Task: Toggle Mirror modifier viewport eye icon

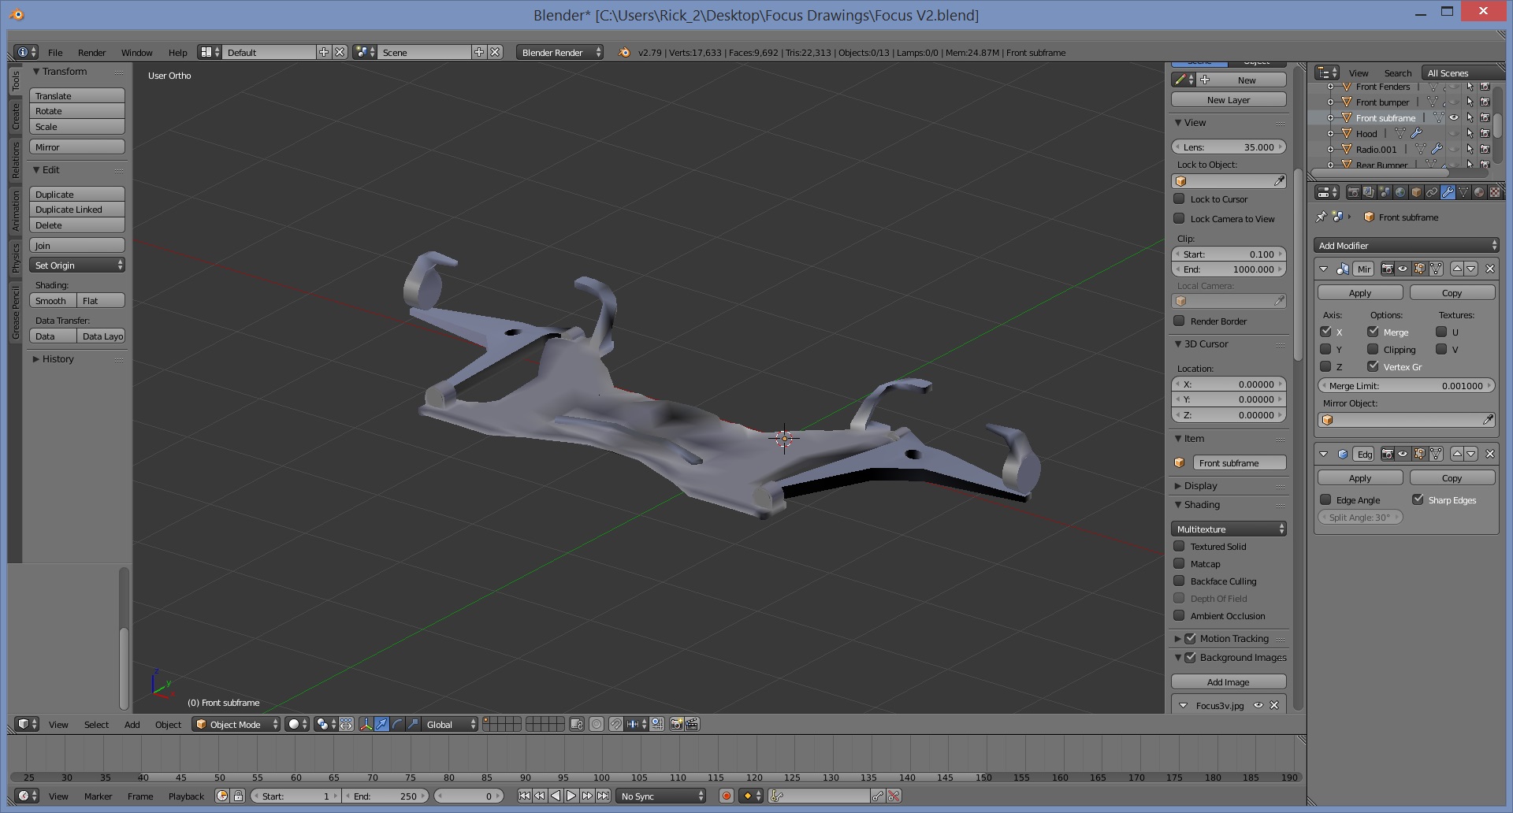Action: coord(1403,269)
